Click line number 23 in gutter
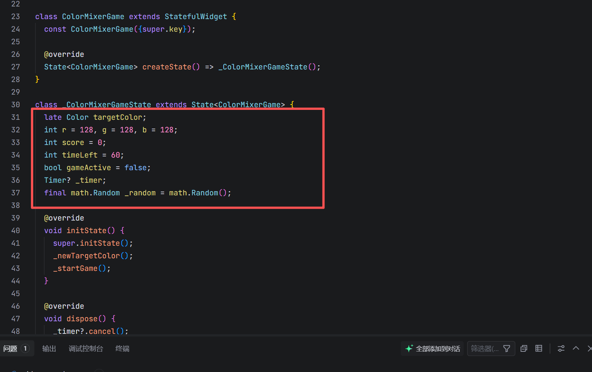Image resolution: width=592 pixels, height=372 pixels. [16, 17]
